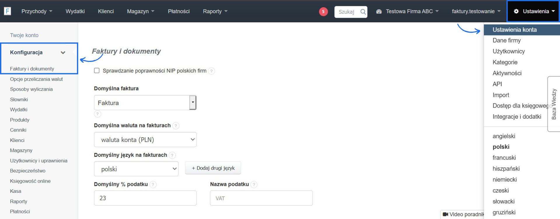Click the Dodaj drugi język button
This screenshot has height=219, width=560.
point(213,168)
